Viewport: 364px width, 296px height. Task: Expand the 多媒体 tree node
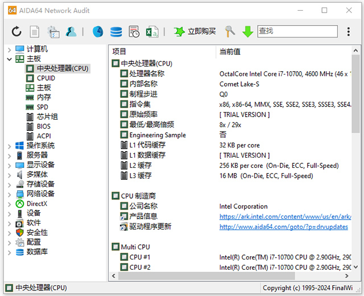click(x=9, y=175)
